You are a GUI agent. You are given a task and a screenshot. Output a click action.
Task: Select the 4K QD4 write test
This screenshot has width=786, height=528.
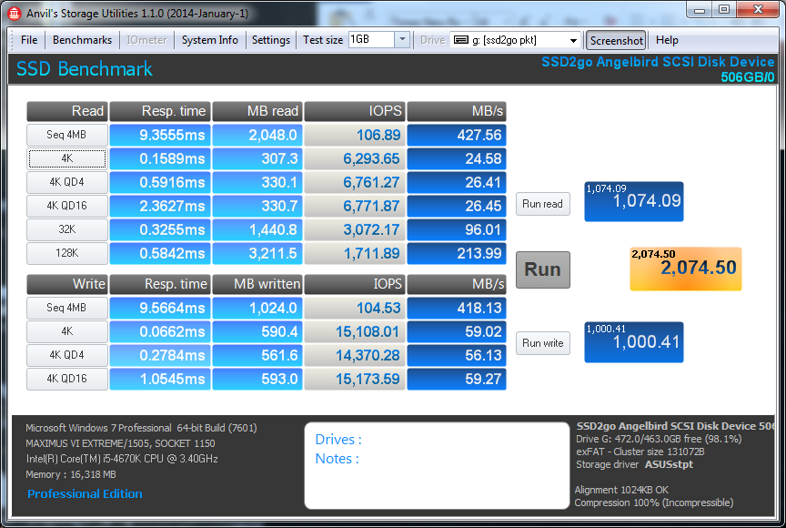click(x=67, y=355)
